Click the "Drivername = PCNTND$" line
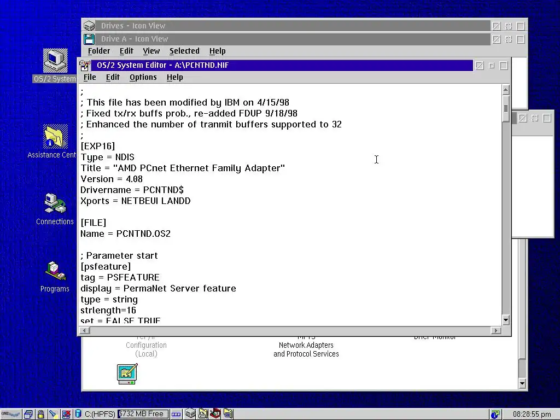Viewport: 560px width, 420px height. tap(132, 190)
